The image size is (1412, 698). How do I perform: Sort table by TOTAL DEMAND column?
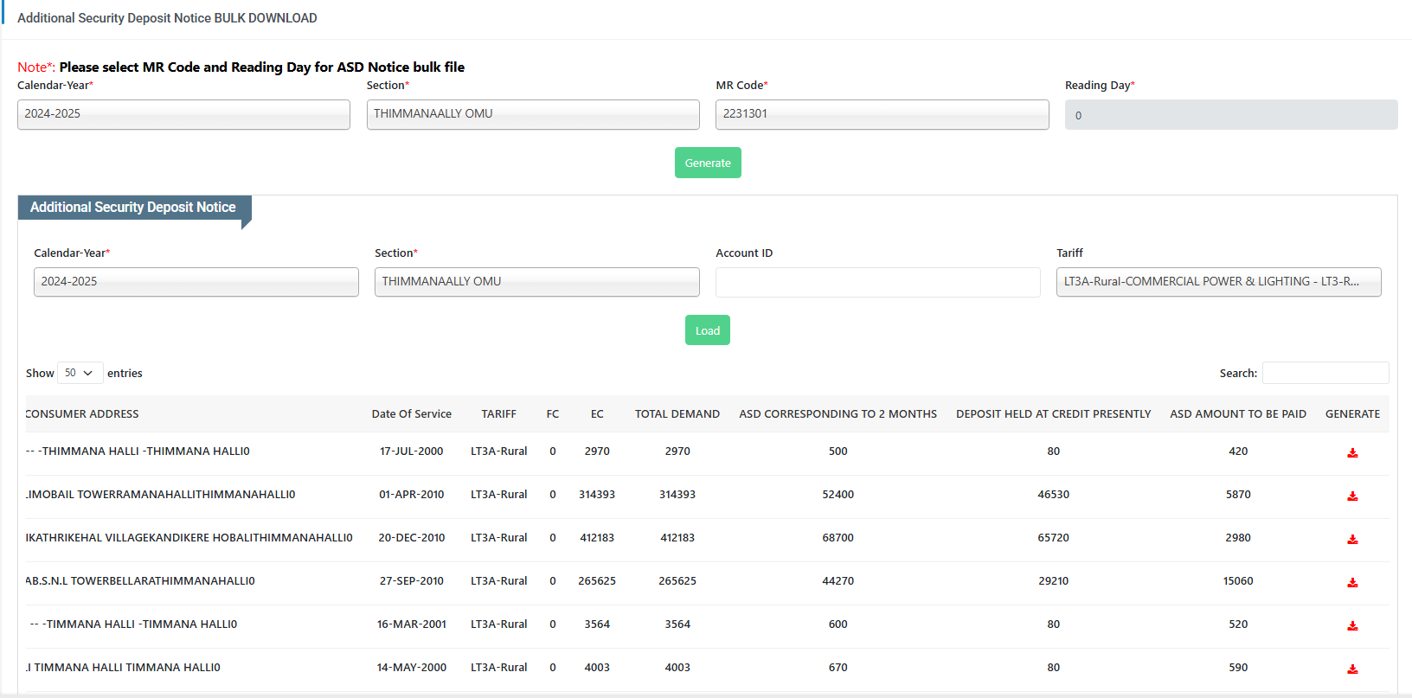(x=677, y=414)
